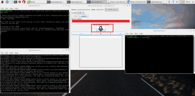Click title bar of Alexa Voice Service window
195x96 pixels.
(x=101, y=6)
